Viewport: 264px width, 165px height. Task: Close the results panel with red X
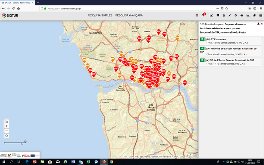click(261, 24)
